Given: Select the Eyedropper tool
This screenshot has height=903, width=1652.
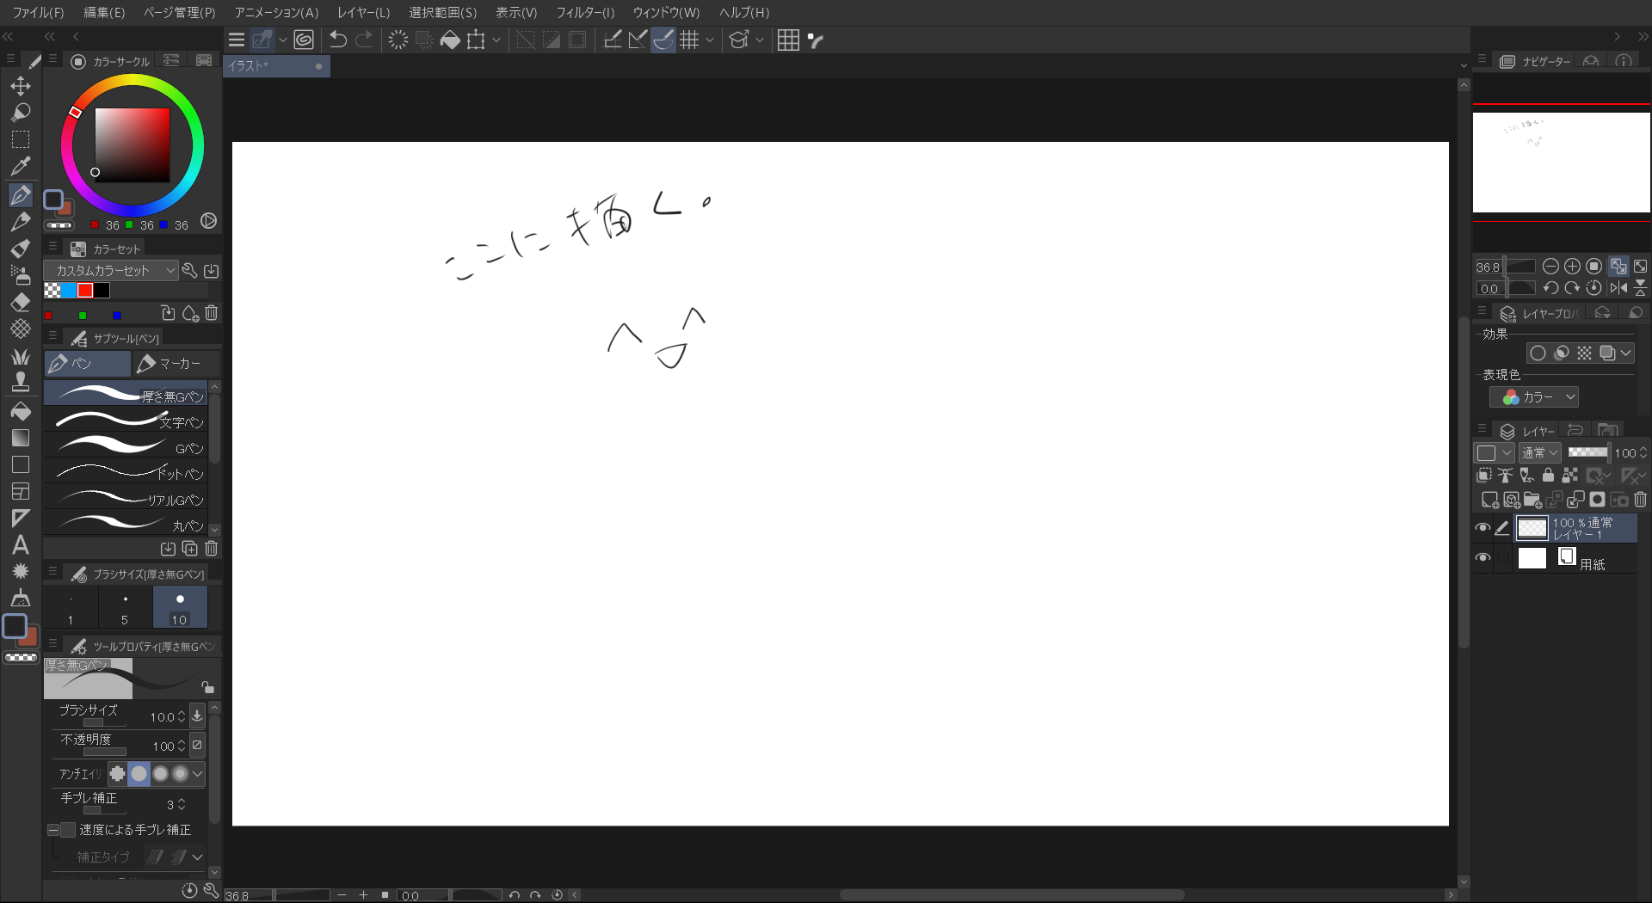Looking at the screenshot, I should click(21, 166).
